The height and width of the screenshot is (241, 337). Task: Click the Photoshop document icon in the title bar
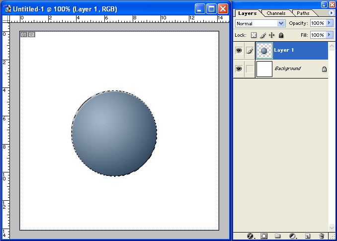8,9
